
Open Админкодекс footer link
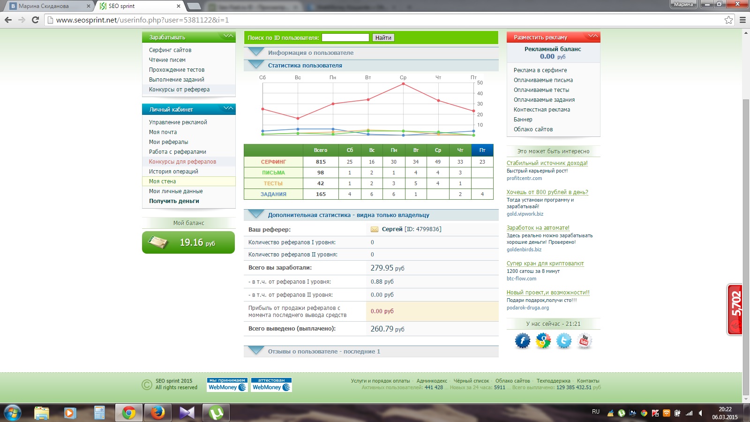tap(432, 381)
